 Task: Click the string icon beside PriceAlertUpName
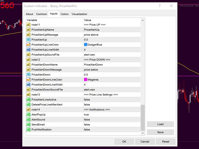[x=28, y=30]
